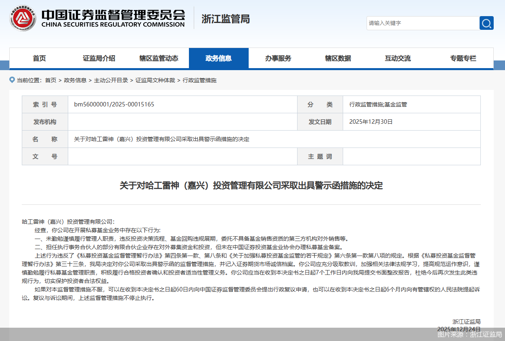Switch to the 辖区监管动态 tab

coord(159,58)
